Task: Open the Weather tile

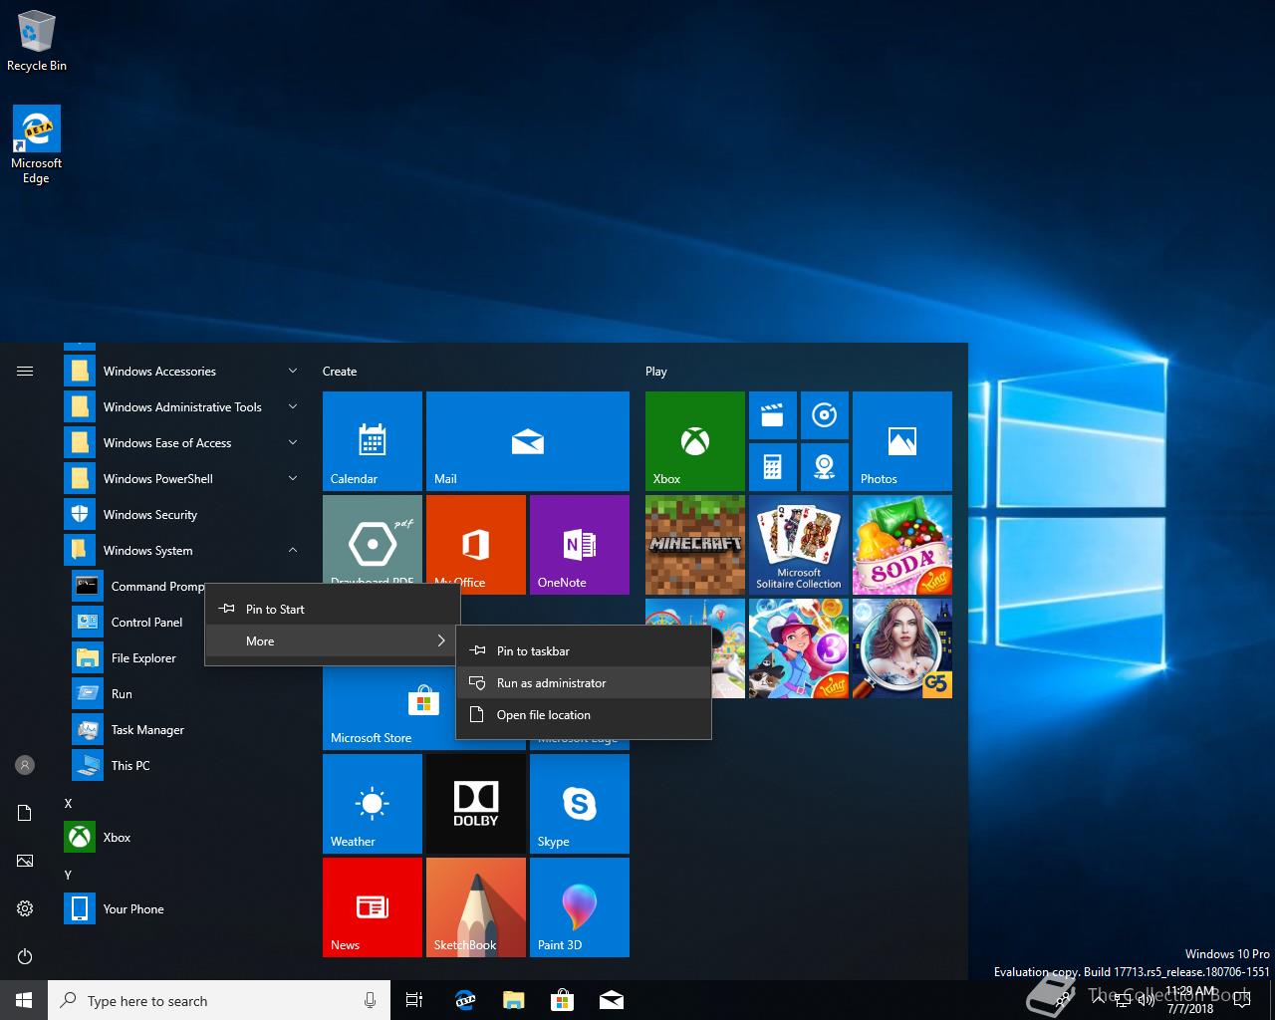Action: pyautogui.click(x=373, y=804)
